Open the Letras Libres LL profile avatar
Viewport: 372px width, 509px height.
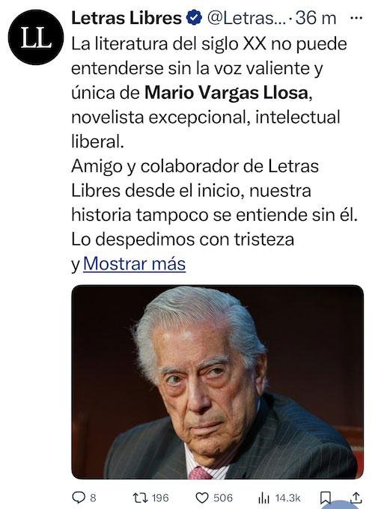click(x=36, y=37)
